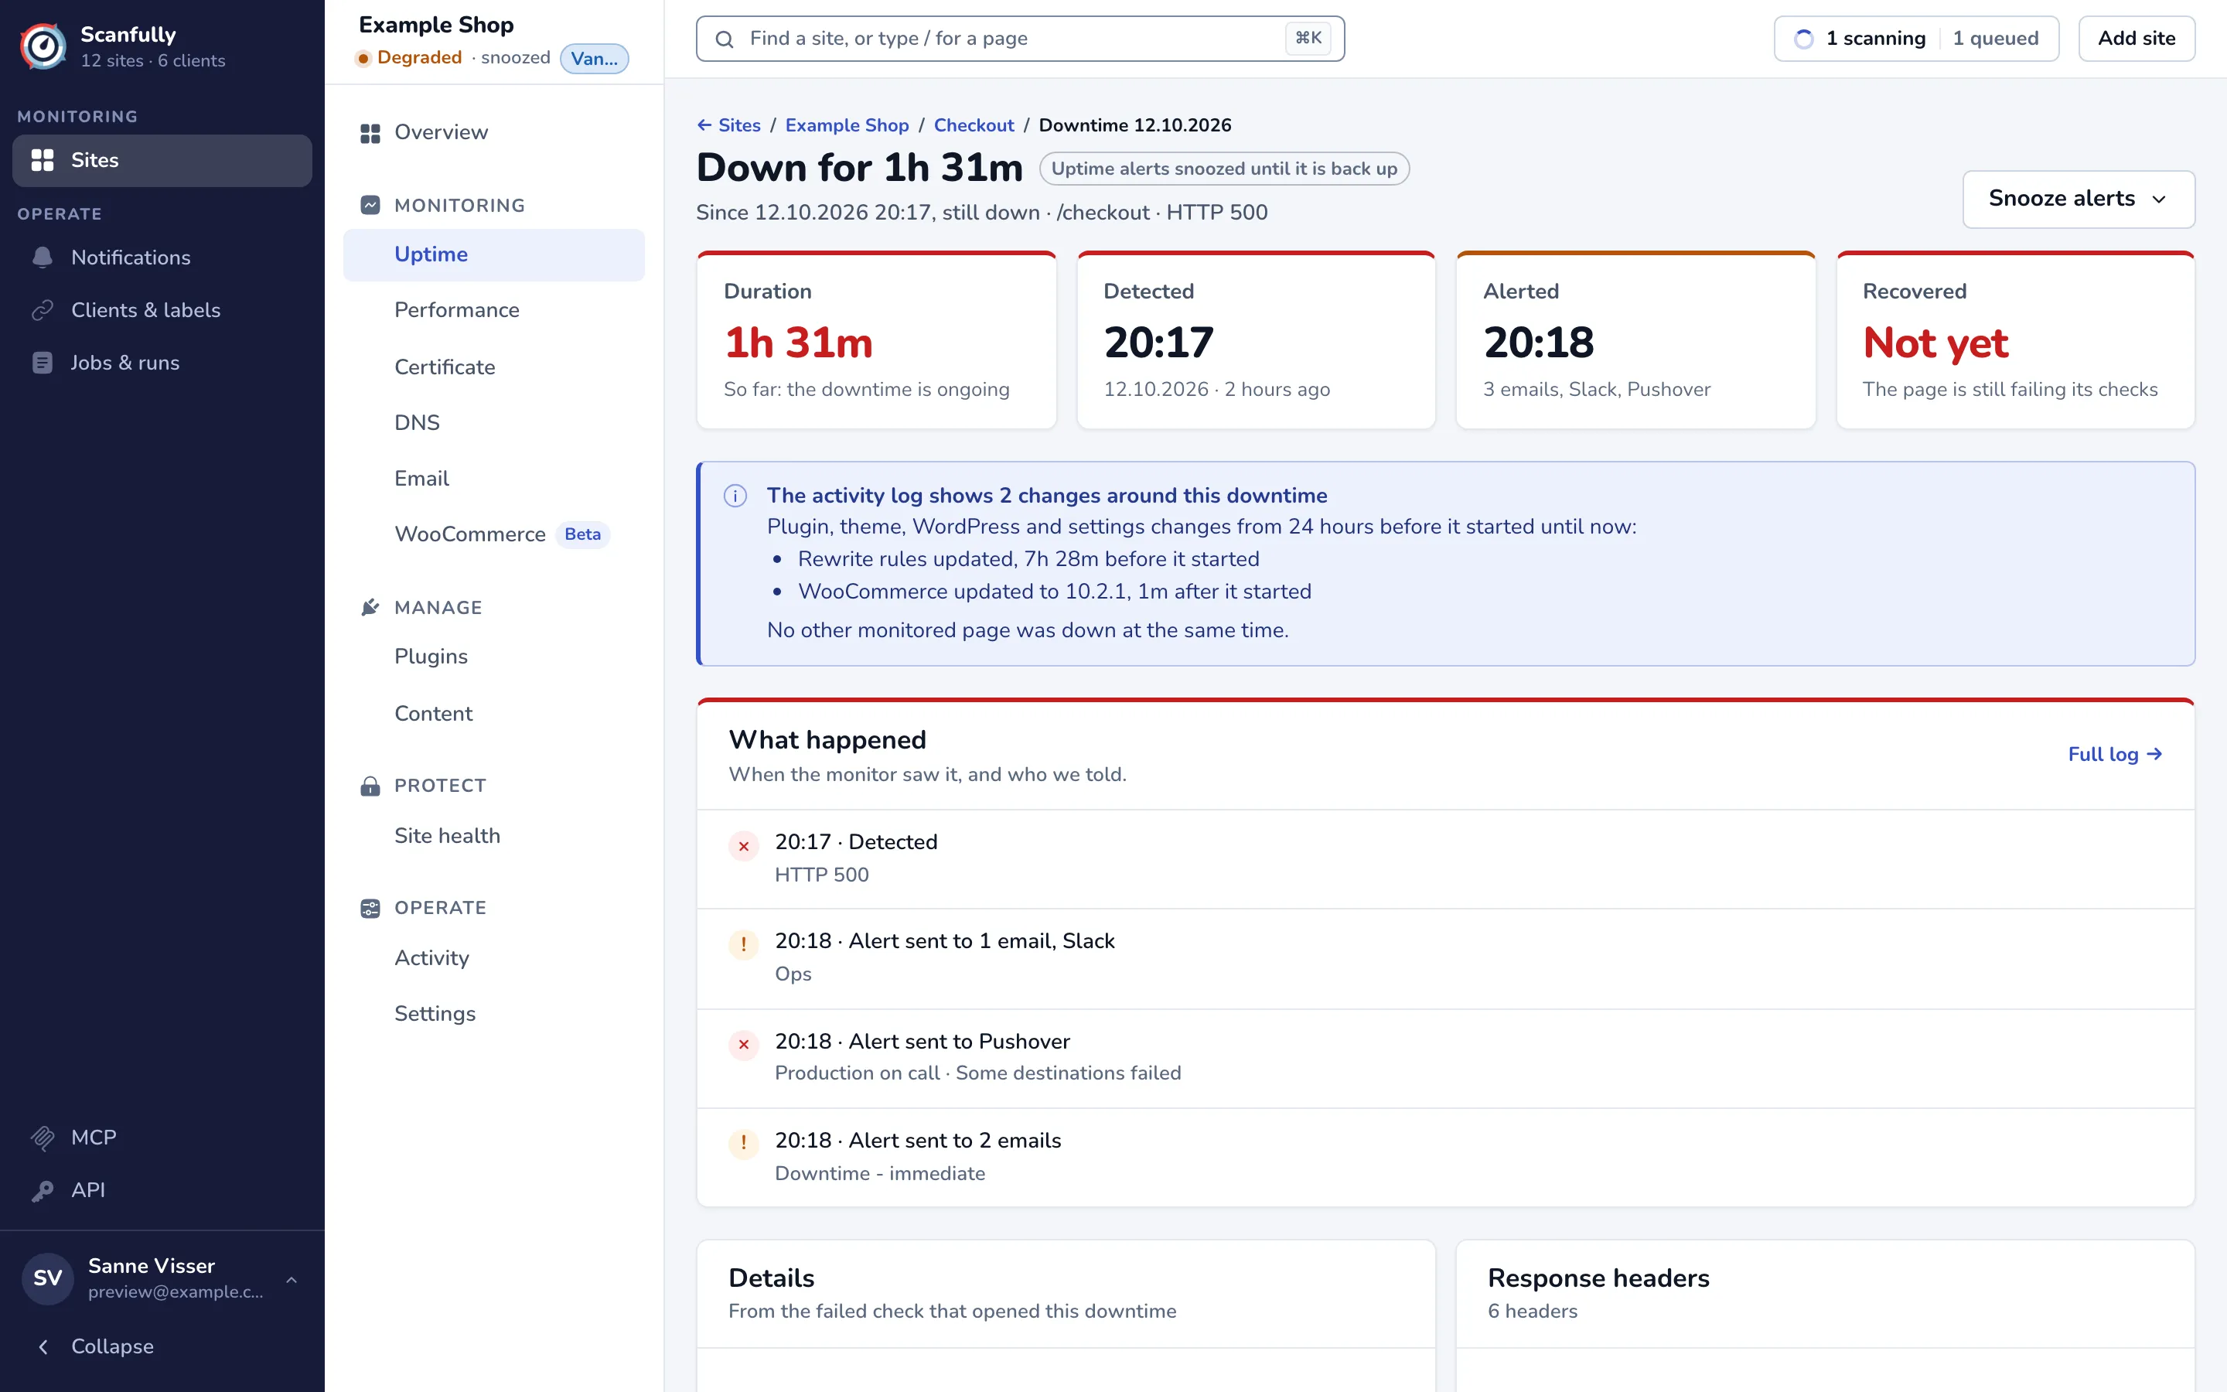Image resolution: width=2227 pixels, height=1392 pixels.
Task: Click the 1 scanning status indicator
Action: 1860,39
